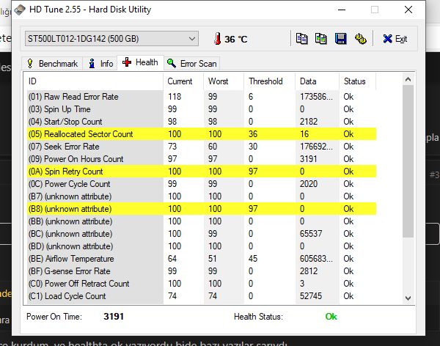Viewport: 440px width, 346px height.
Task: Click the Status column header
Action: [x=358, y=81]
